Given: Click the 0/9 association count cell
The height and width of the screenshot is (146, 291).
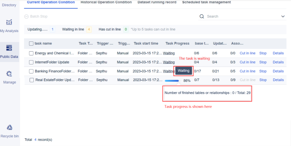Looking at the screenshot, I should 233,80.
